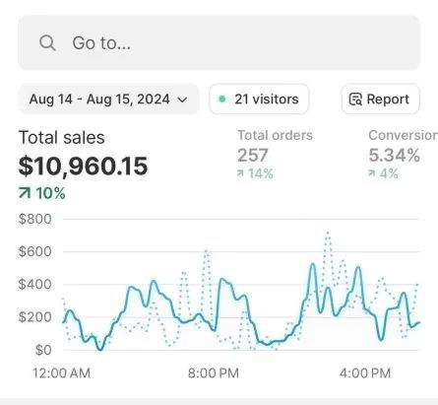This screenshot has width=438, height=405.
Task: Click the dotted peak near $700
Action: [x=328, y=234]
